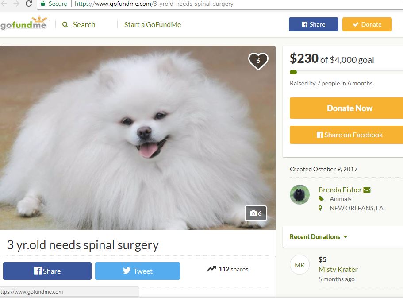Click the Misty Krater donor name
Screen dimensions: 403x298
point(338,269)
